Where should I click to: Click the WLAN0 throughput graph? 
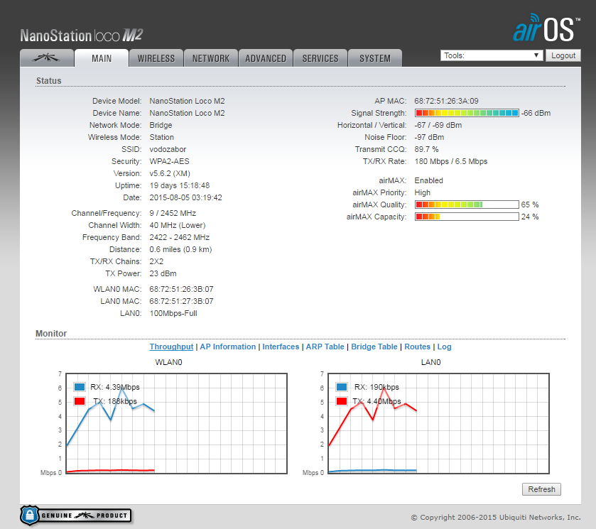(176, 423)
